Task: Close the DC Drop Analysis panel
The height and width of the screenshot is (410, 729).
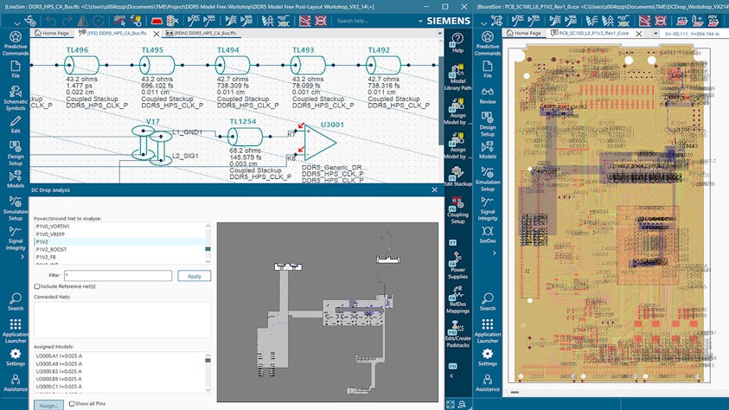Action: click(x=434, y=189)
